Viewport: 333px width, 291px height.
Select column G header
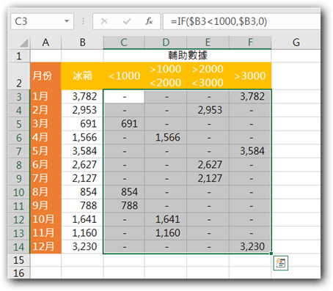tap(296, 43)
